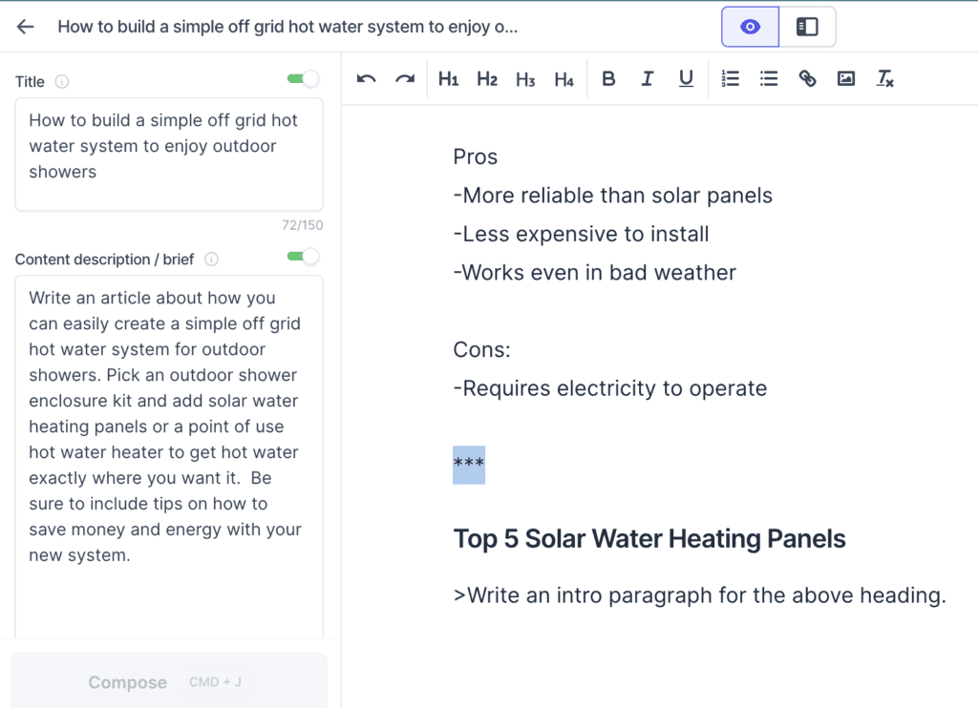Toggle italic formatting

(x=648, y=78)
